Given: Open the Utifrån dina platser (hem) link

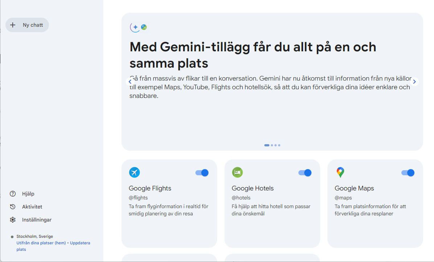Looking at the screenshot, I should click(x=41, y=243).
